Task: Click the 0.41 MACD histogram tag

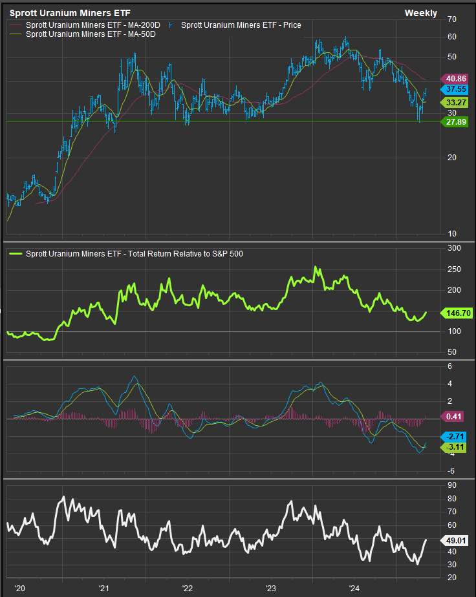Action: (451, 417)
